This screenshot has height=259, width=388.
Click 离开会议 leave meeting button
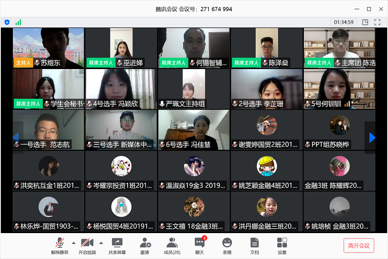tap(359, 246)
